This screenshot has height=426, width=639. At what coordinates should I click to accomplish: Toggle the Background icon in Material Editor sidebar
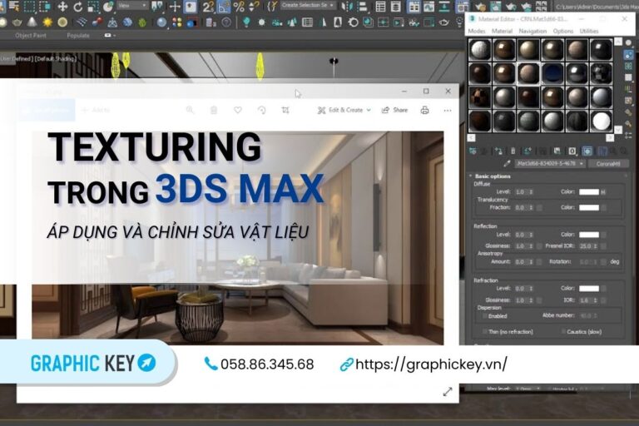tap(628, 66)
